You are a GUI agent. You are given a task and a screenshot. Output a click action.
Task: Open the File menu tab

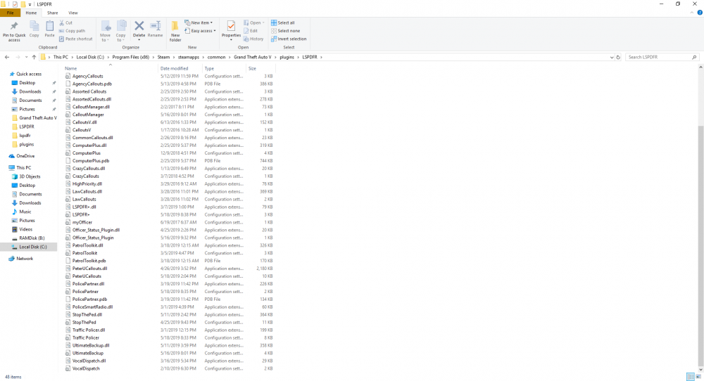pos(10,13)
